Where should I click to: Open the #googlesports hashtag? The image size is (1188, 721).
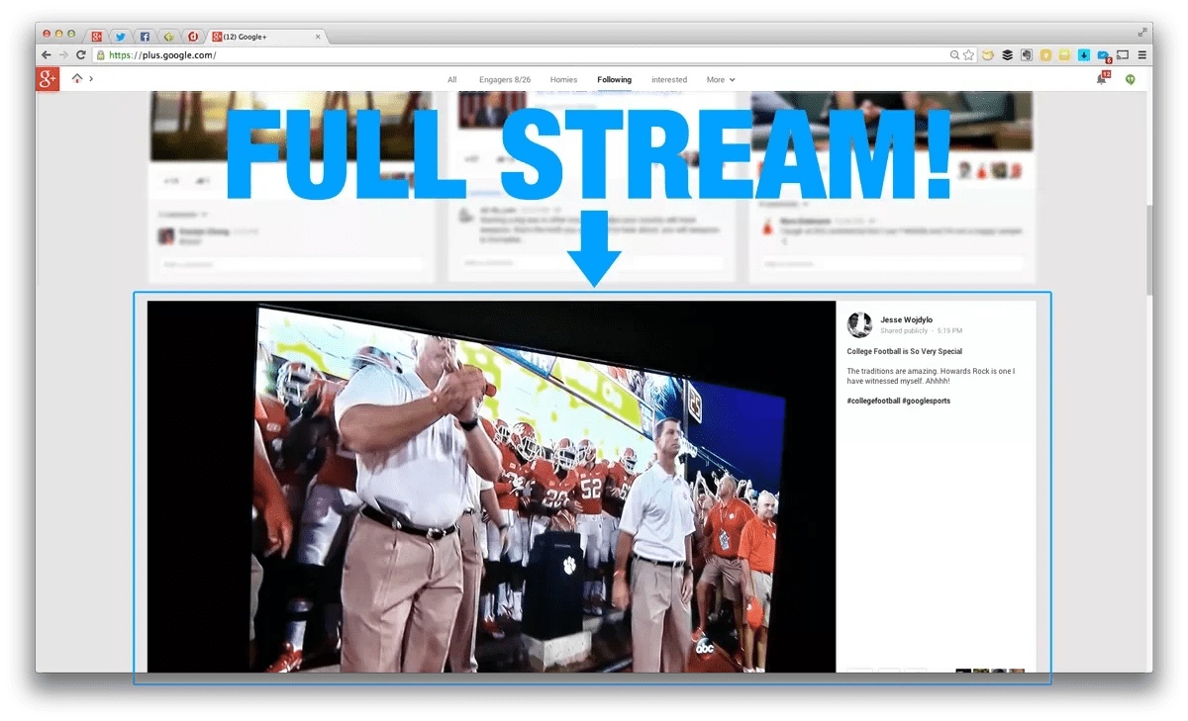pyautogui.click(x=926, y=401)
